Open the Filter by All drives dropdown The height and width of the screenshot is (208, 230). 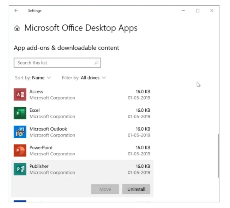pos(84,78)
